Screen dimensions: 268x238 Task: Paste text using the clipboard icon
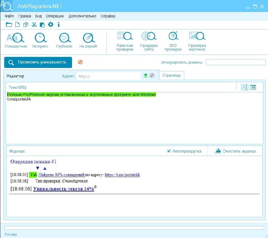pyautogui.click(x=42, y=25)
